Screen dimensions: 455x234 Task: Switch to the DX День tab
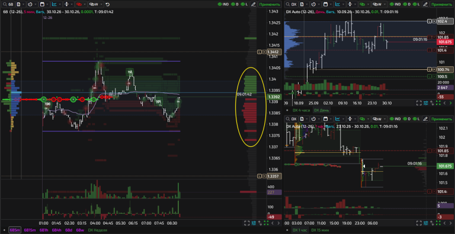(321, 110)
